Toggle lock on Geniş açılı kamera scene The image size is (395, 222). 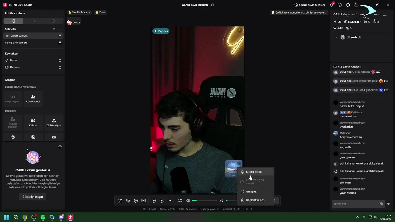click(60, 43)
